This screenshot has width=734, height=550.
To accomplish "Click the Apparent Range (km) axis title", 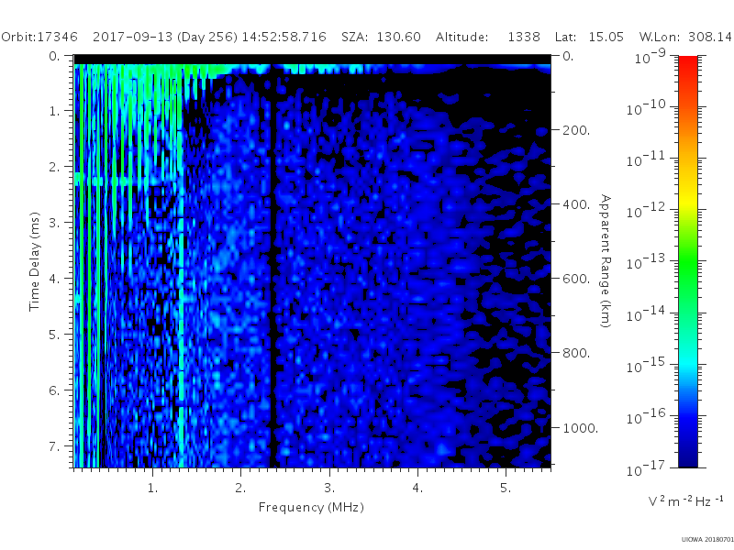I will (606, 261).
